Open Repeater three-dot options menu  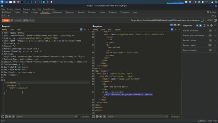(216, 16)
